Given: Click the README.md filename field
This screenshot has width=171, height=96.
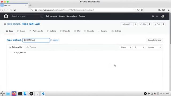Looking at the screenshot, I should coord(36,40).
